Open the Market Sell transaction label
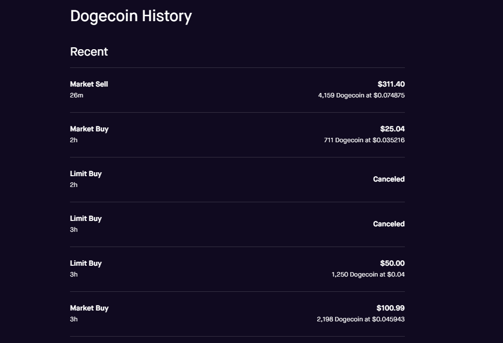Viewport: 503px width, 343px height. pyautogui.click(x=89, y=84)
